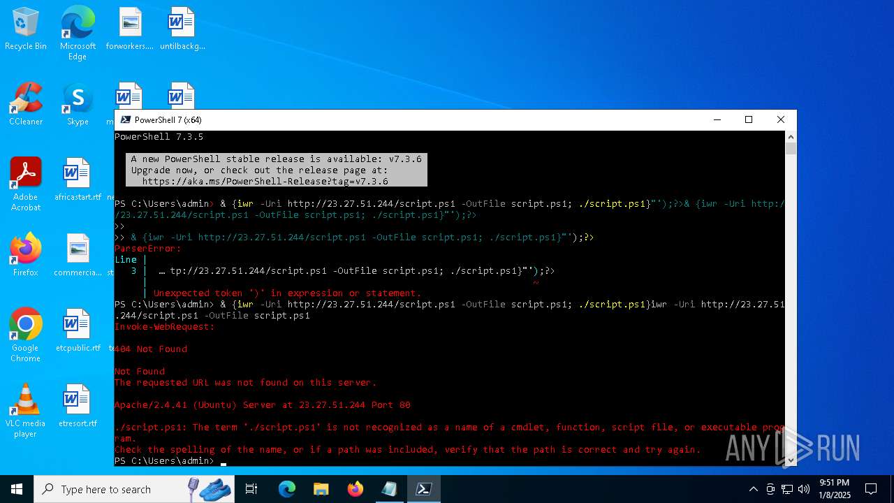The width and height of the screenshot is (894, 503).
Task: Open Adobe Acrobat desktop shortcut
Action: (x=26, y=184)
